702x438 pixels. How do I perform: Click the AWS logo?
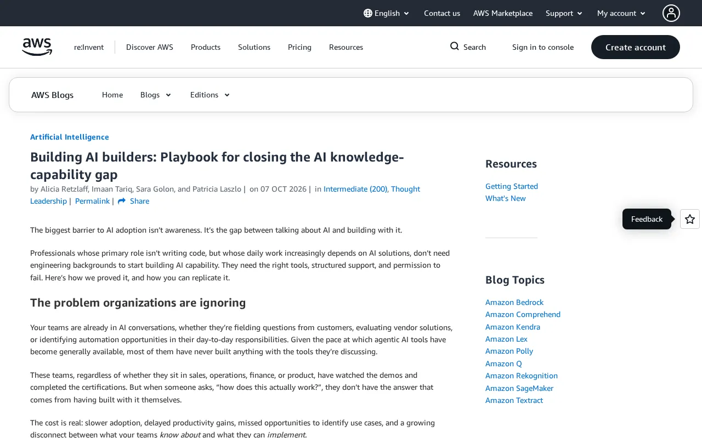[37, 47]
